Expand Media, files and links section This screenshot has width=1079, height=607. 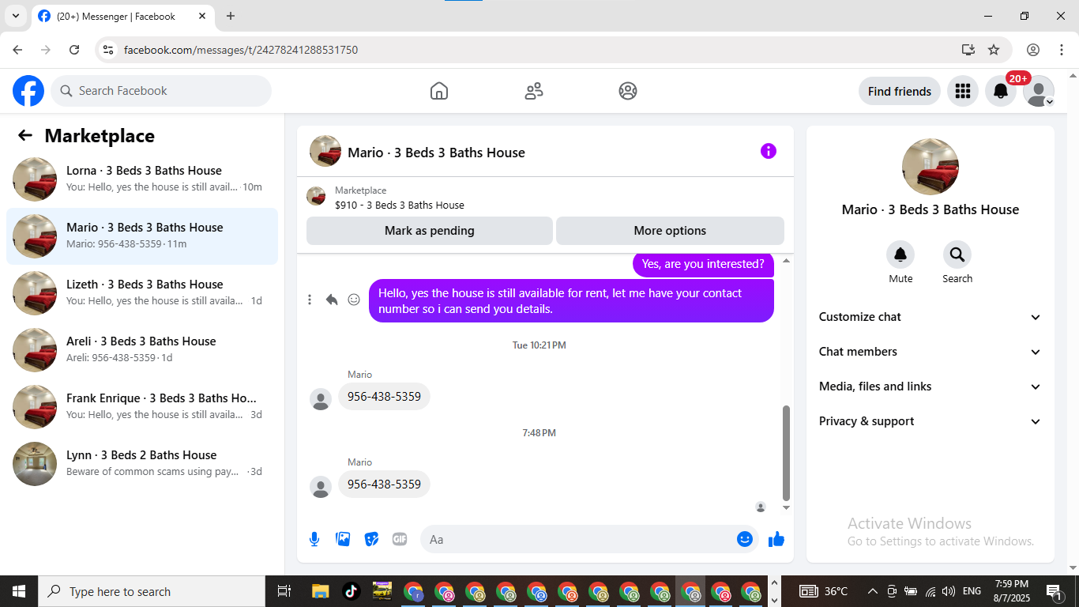(x=930, y=386)
